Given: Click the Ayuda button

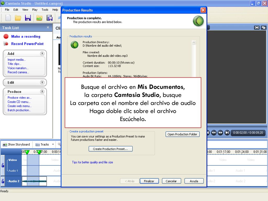Looking at the screenshot, I should [x=194, y=181].
